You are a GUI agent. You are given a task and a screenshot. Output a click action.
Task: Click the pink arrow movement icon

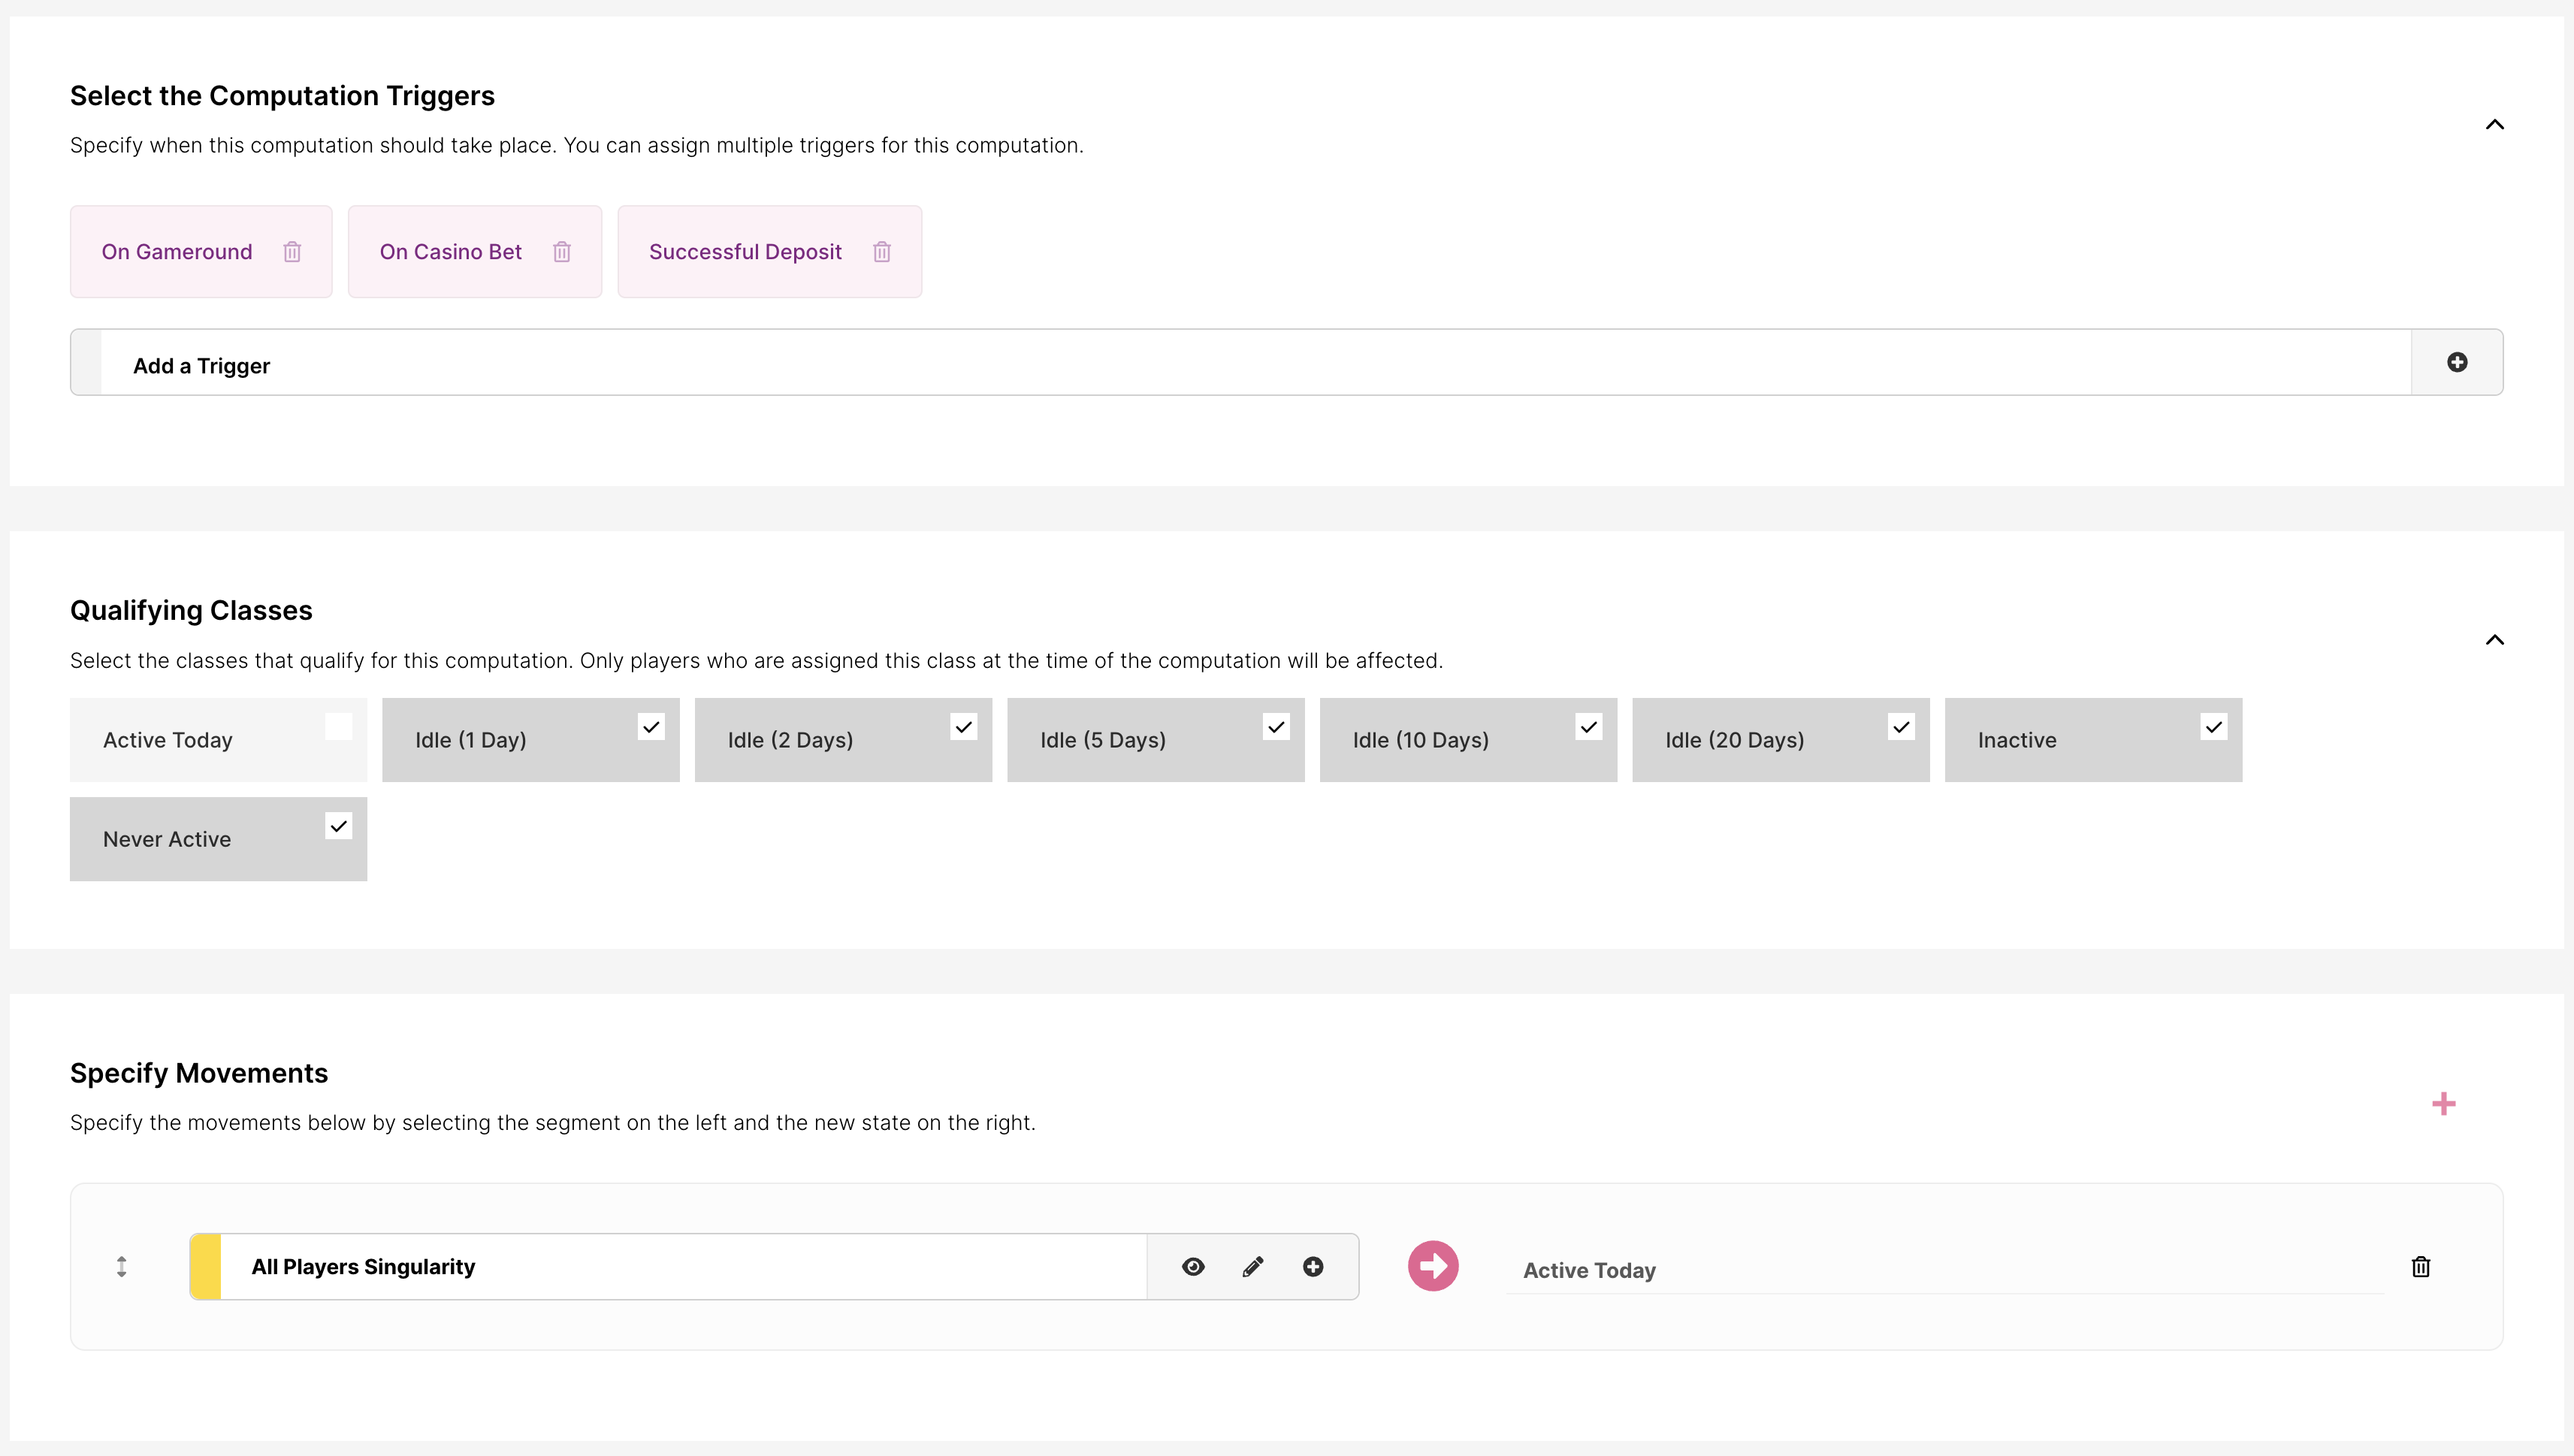click(x=1433, y=1266)
